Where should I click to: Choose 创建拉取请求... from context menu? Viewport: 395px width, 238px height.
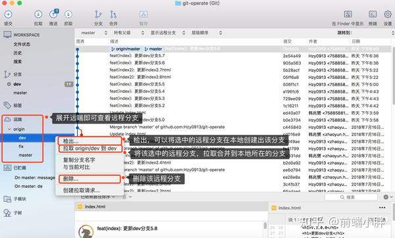[82, 190]
